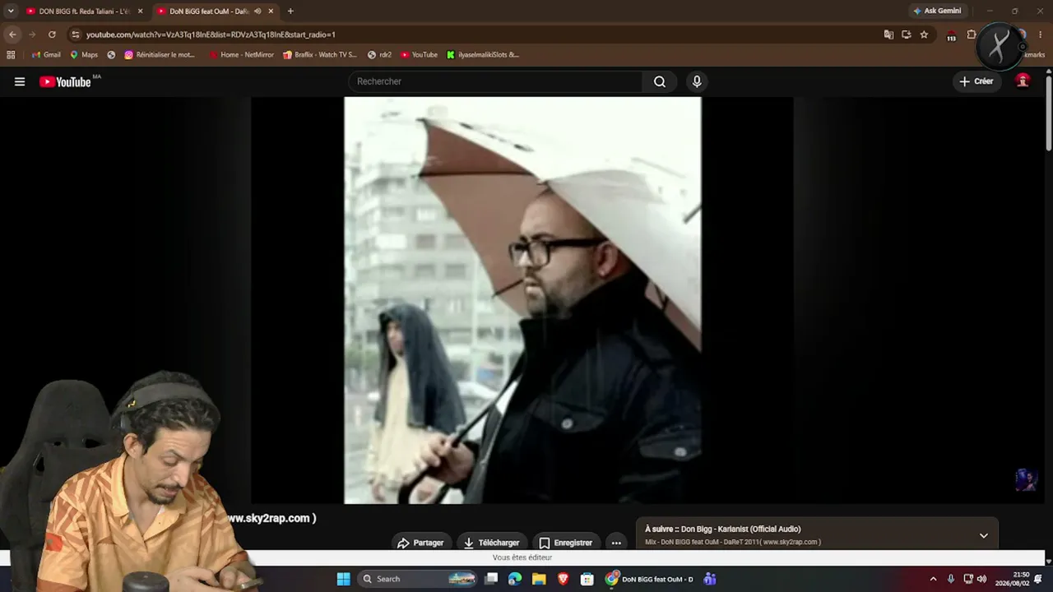Open the YouTube guide hamburger menu
This screenshot has height=592, width=1053.
click(20, 81)
